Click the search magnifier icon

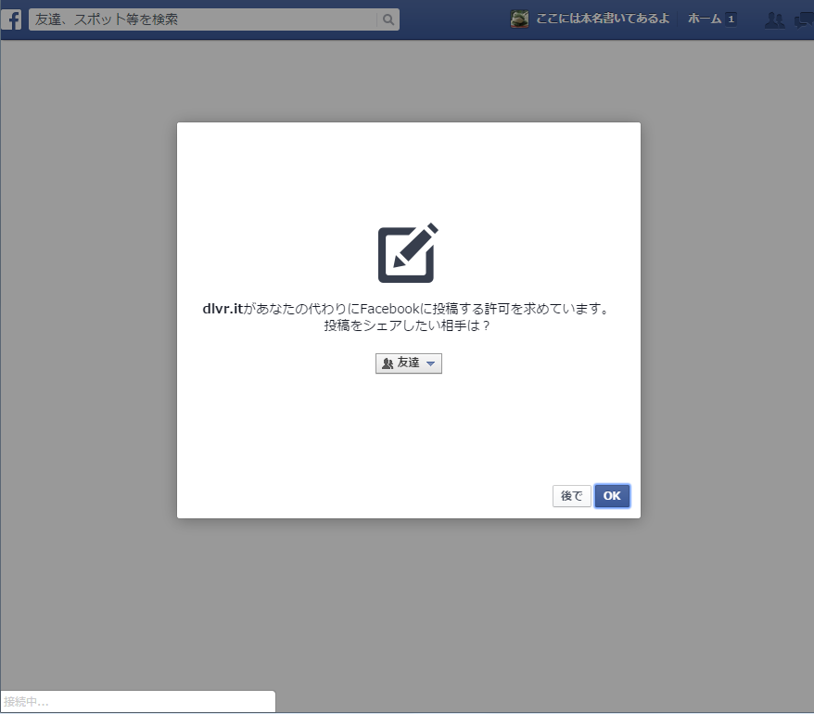point(388,19)
